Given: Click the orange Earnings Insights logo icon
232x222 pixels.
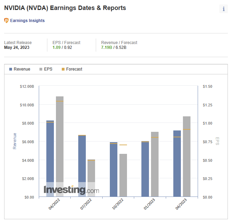Looking at the screenshot, I should click(x=6, y=20).
